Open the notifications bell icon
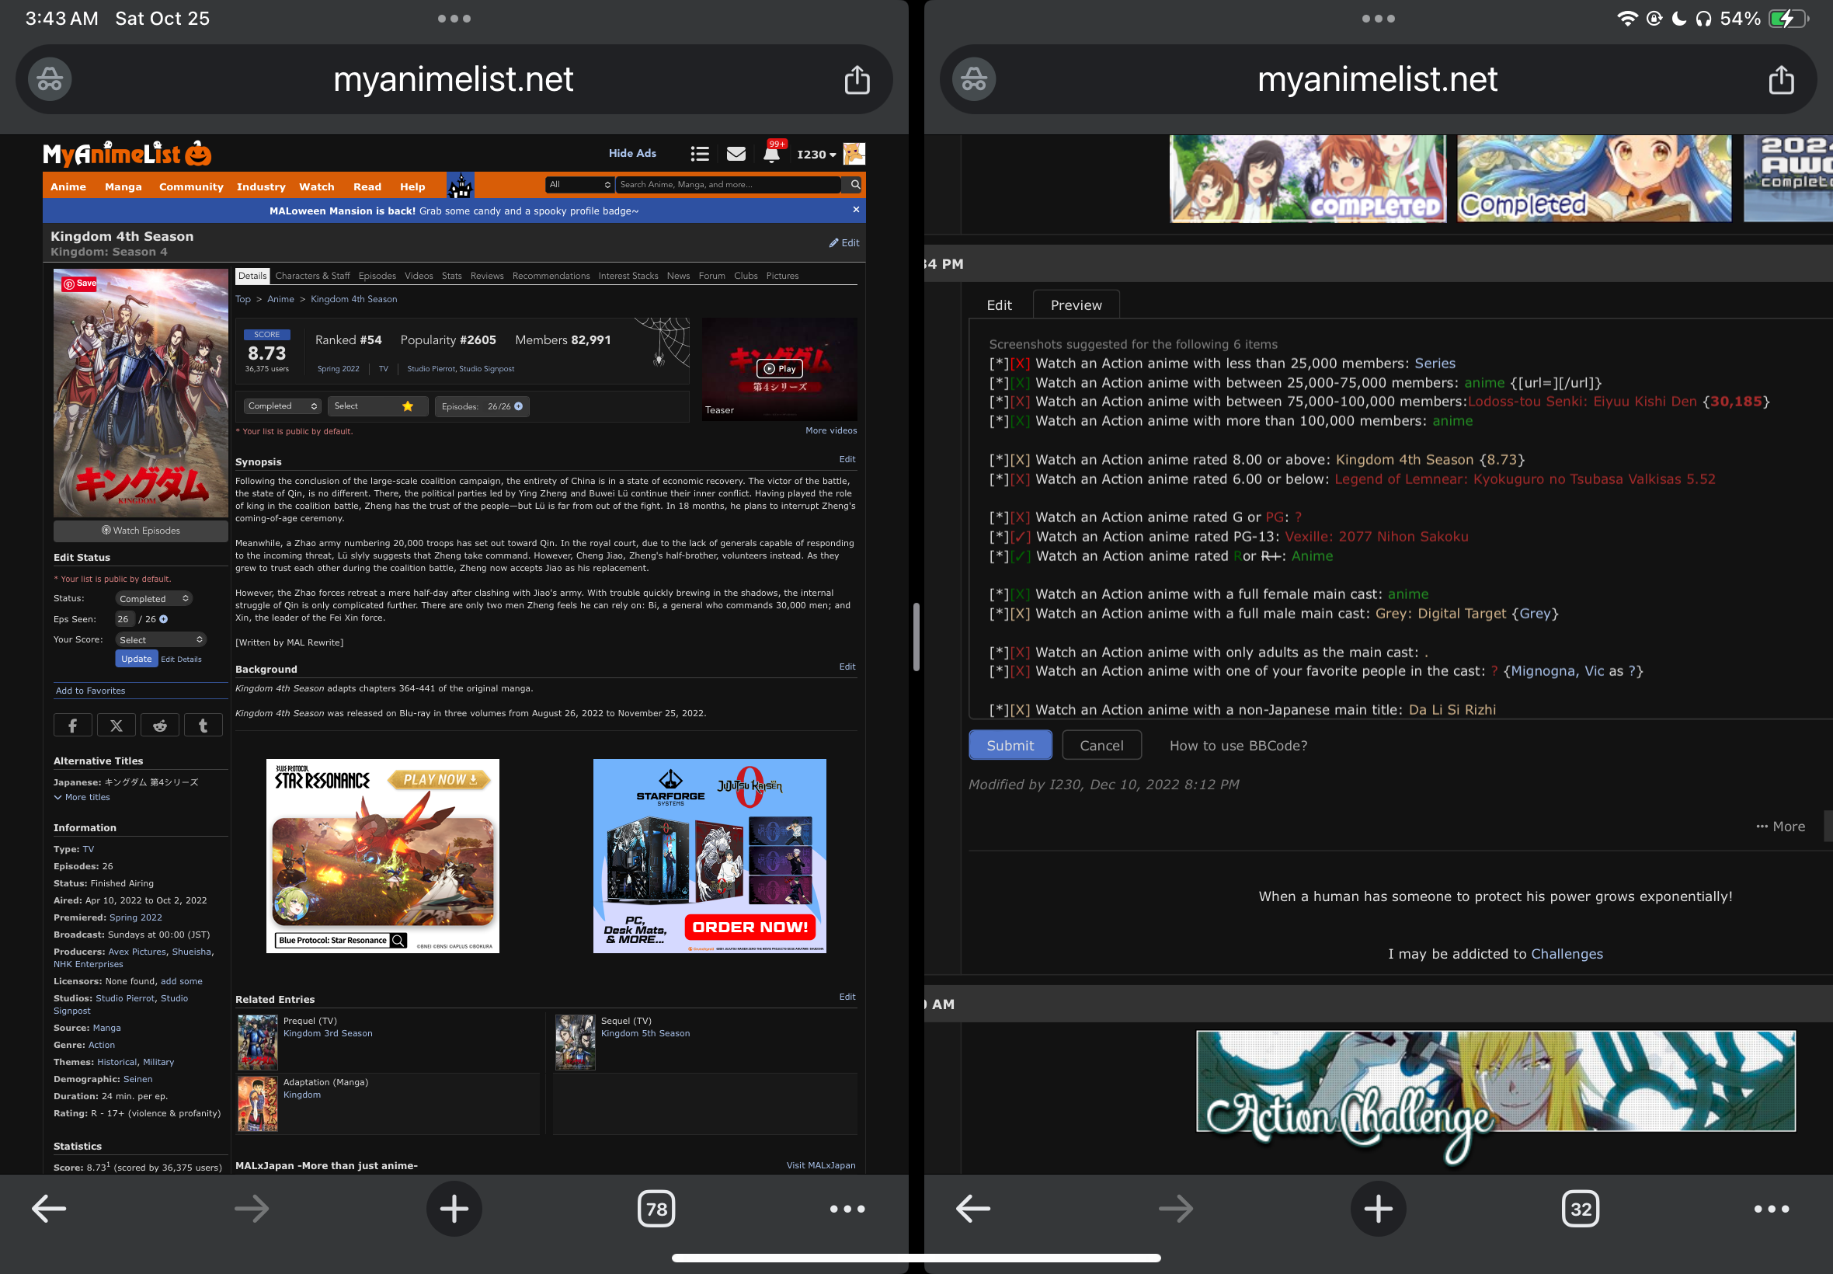The height and width of the screenshot is (1274, 1833). click(770, 154)
